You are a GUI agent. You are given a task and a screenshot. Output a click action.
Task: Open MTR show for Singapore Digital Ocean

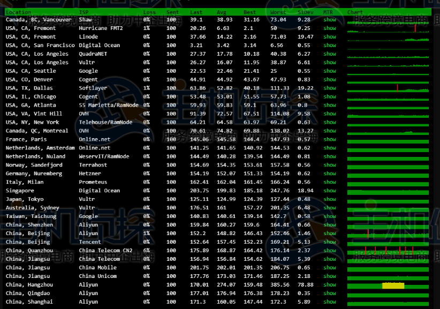[330, 191]
